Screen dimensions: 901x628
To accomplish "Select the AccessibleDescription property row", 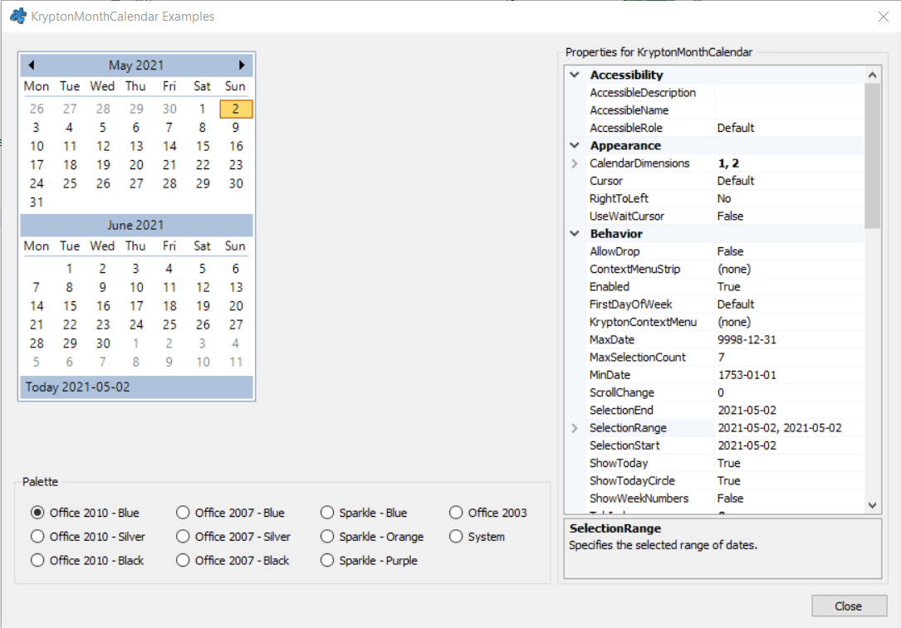I will coord(727,92).
